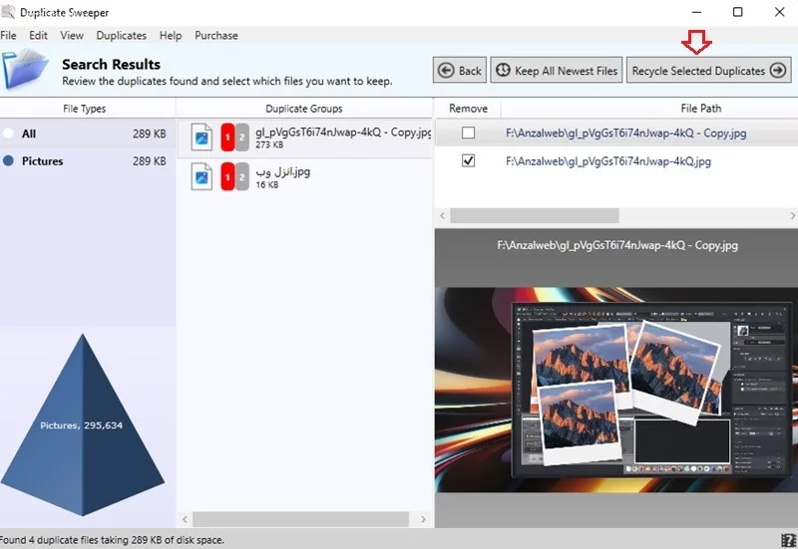Image resolution: width=798 pixels, height=549 pixels.
Task: Click the Search Results folder icon
Action: tap(25, 69)
